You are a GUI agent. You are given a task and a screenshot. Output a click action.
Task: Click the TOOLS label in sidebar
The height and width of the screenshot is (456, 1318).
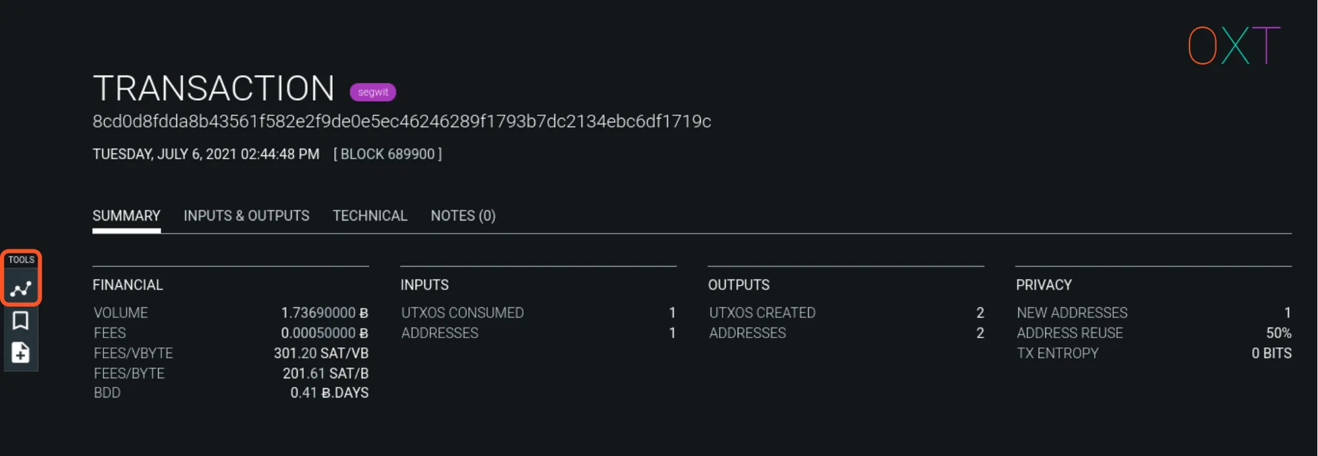coord(21,260)
